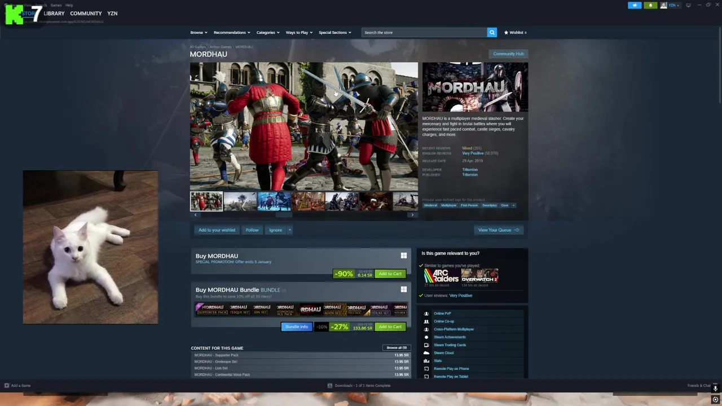The height and width of the screenshot is (406, 722).
Task: Select the blue-tinted third screenshot thumbnail
Action: 274,201
